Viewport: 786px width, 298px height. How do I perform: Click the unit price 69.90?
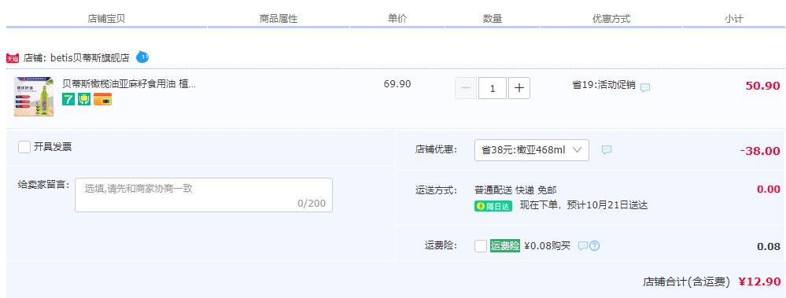pos(397,84)
